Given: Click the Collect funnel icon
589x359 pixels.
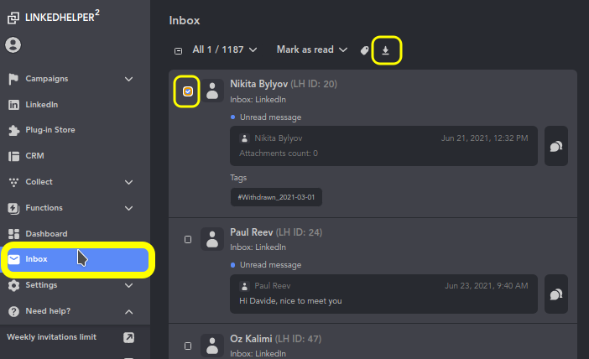Looking at the screenshot, I should pos(13,182).
